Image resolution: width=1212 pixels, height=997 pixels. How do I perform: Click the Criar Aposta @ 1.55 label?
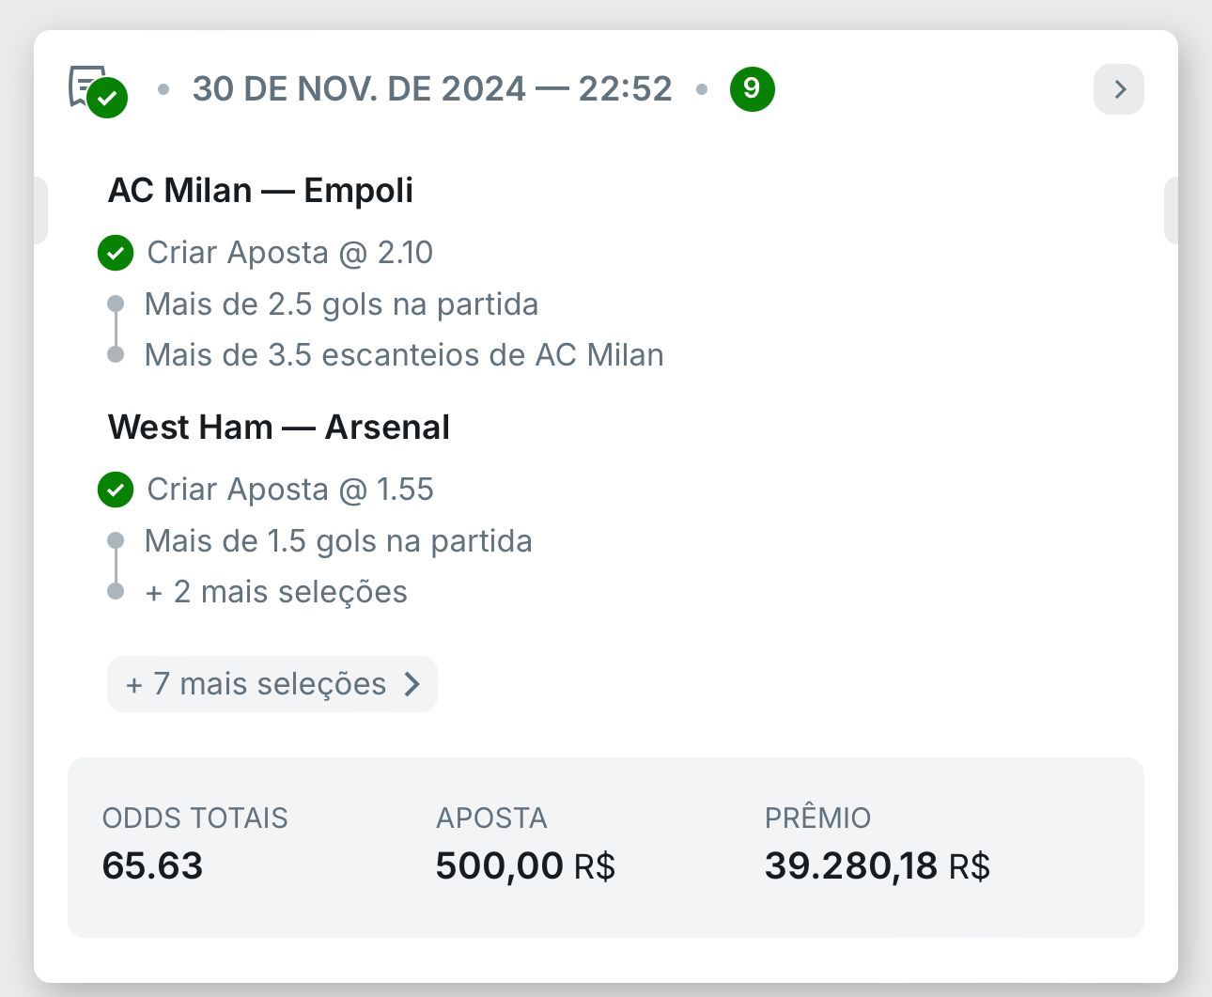290,490
